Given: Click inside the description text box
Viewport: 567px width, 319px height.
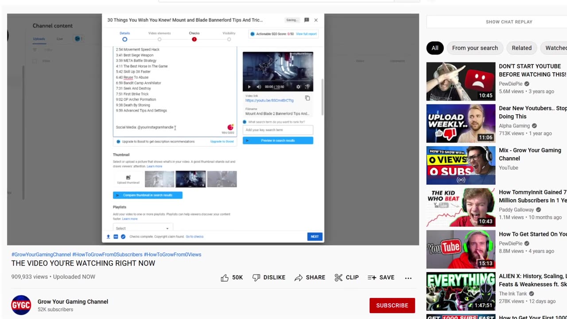Looking at the screenshot, I should (x=175, y=91).
